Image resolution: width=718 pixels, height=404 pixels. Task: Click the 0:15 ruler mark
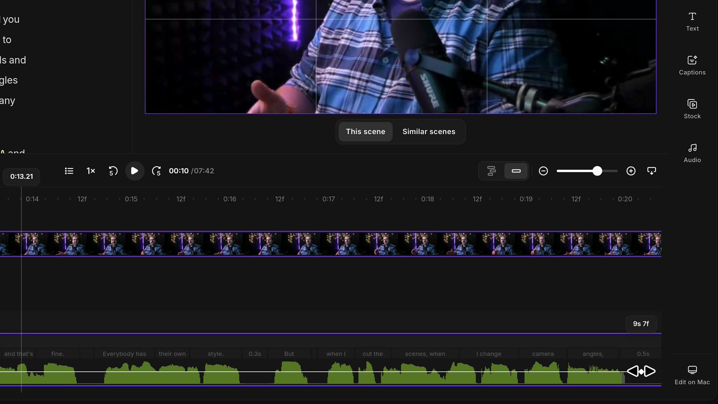pos(131,199)
